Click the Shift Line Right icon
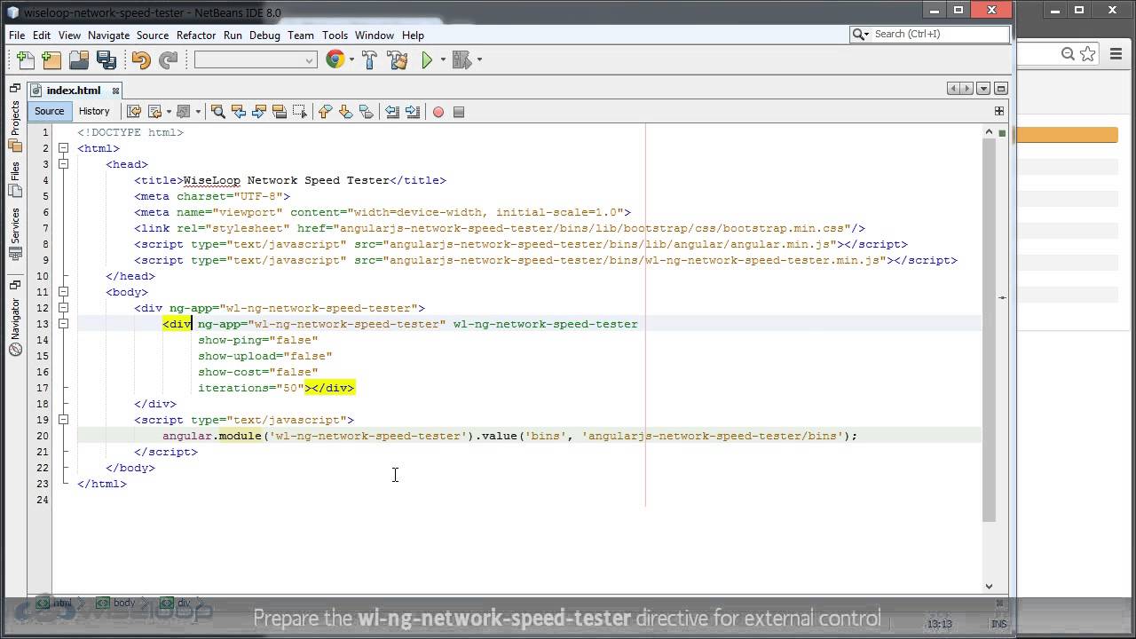 412,111
